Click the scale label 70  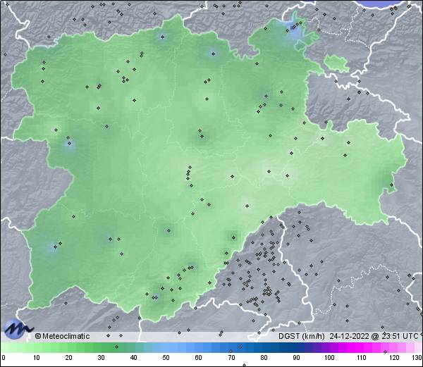tap(231, 358)
